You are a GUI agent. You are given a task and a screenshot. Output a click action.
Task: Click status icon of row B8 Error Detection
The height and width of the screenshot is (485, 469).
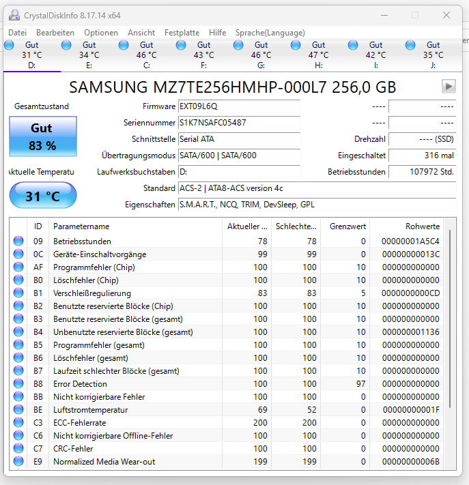(18, 384)
